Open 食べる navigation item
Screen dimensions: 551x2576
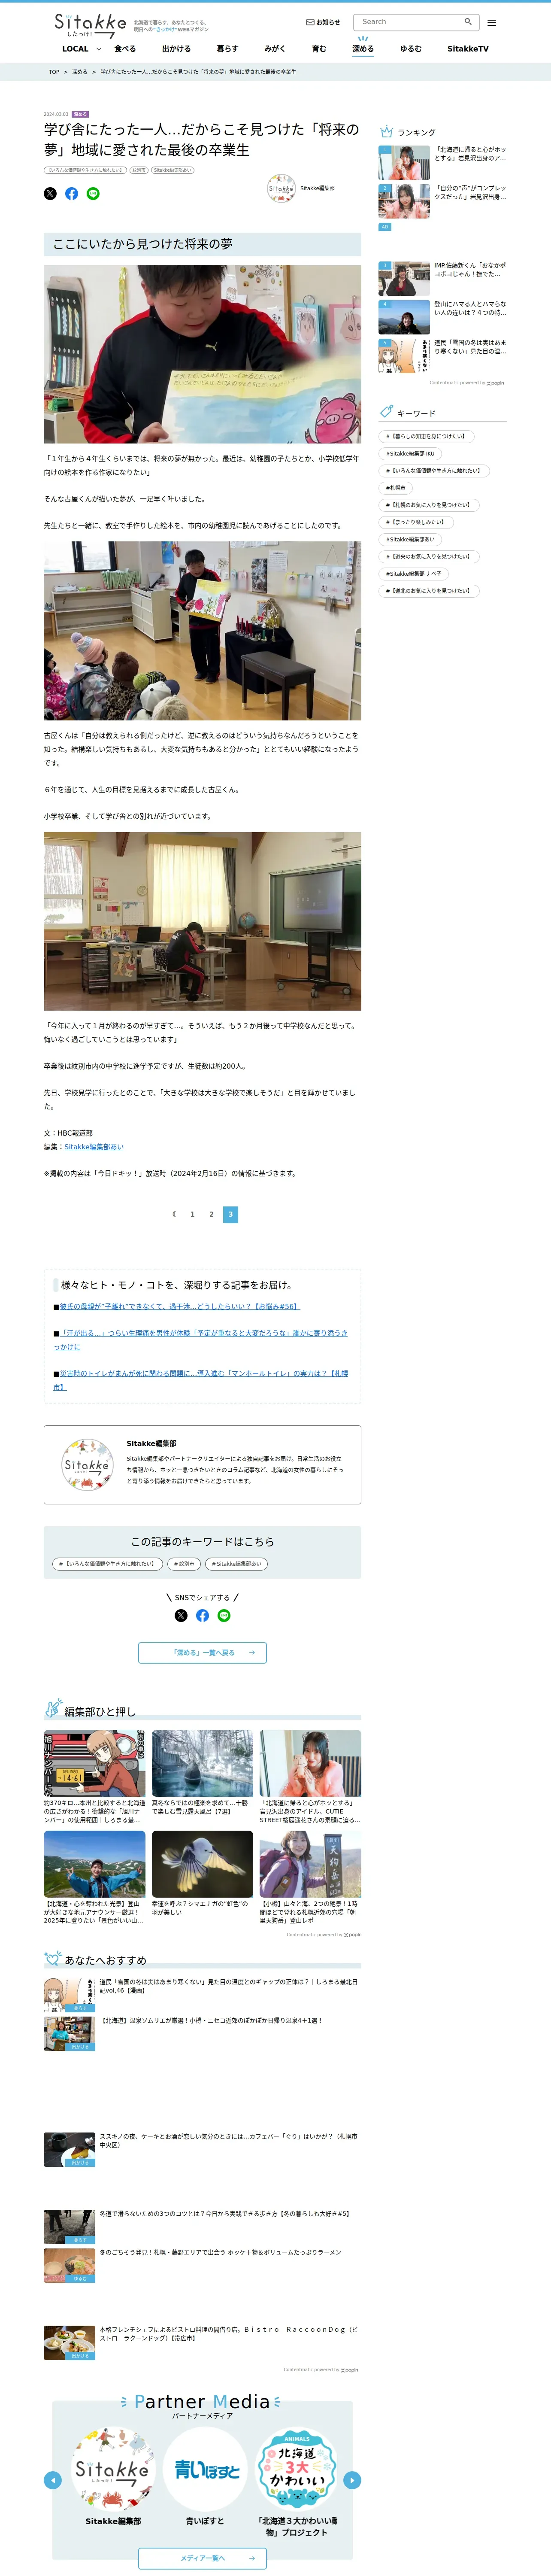coord(125,49)
